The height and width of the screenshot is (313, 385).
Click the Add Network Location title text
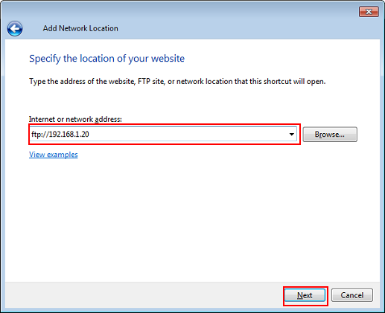80,28
